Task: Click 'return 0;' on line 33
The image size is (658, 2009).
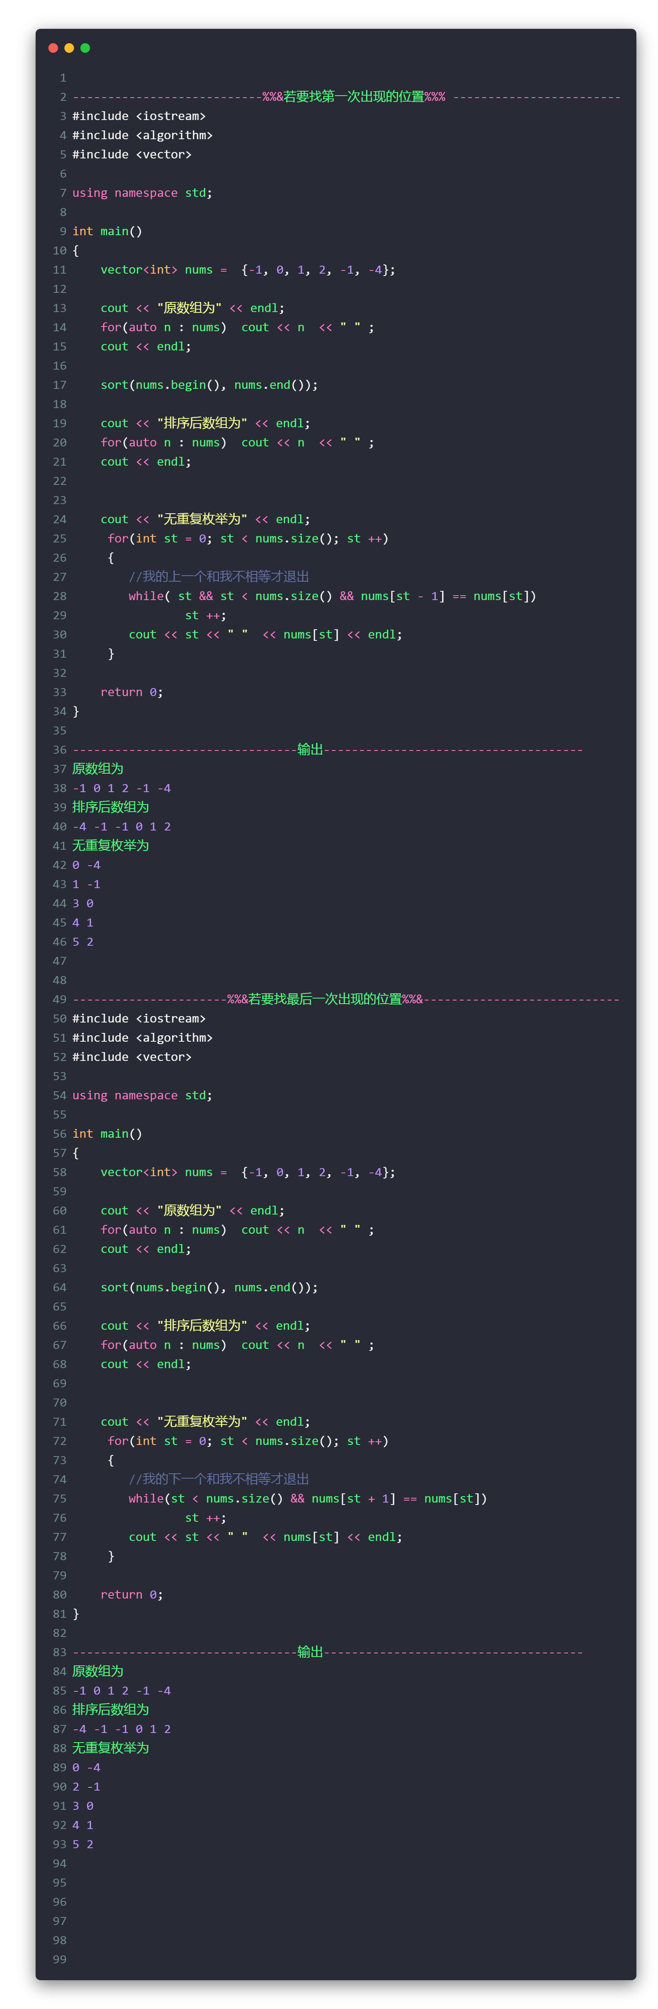Action: pos(132,692)
